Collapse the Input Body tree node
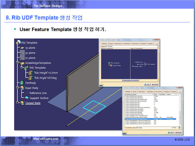The width and height of the screenshot is (195, 146). click(18, 88)
